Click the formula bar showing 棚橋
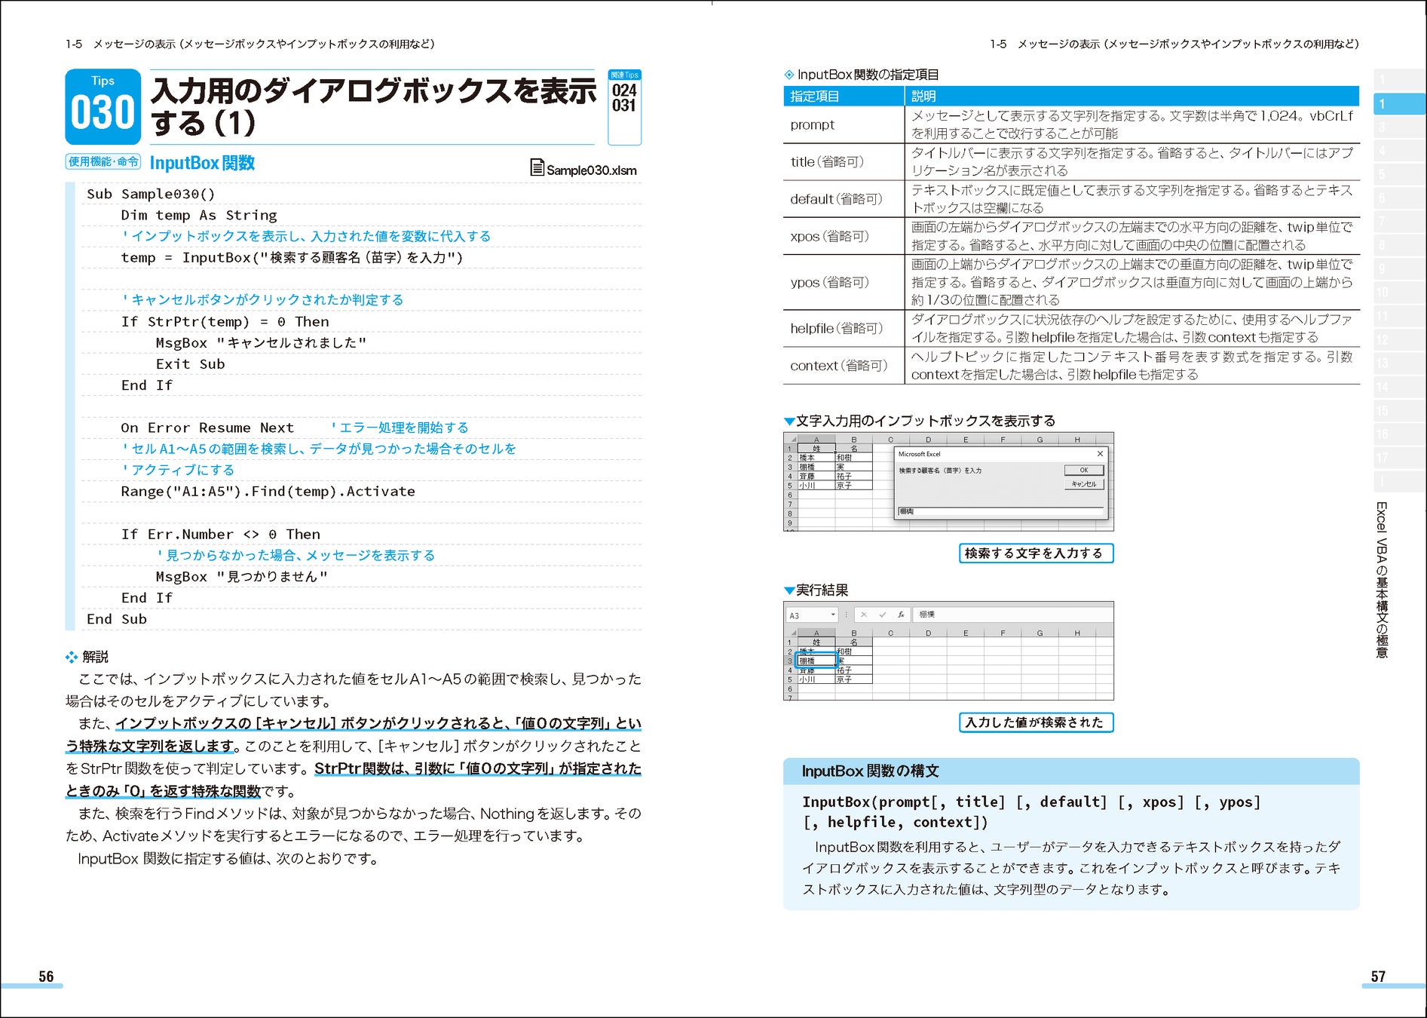The height and width of the screenshot is (1018, 1427). click(1012, 615)
